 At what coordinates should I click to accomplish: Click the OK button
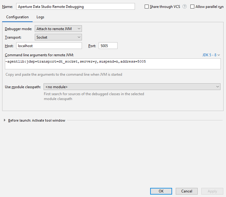161,191
